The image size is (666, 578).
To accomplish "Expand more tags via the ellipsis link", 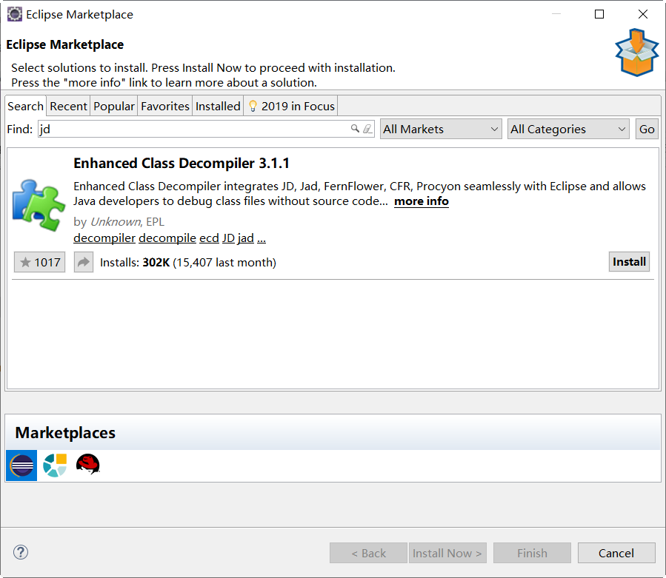I will 262,239.
